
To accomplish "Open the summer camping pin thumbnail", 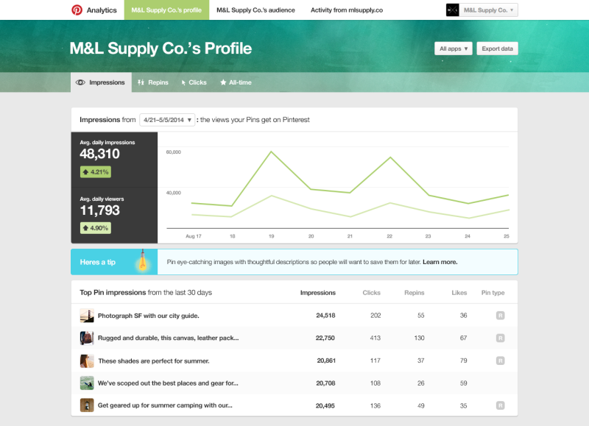I will pyautogui.click(x=87, y=405).
